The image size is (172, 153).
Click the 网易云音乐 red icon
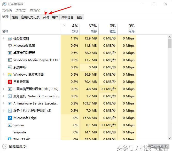pyautogui.click(x=10, y=82)
